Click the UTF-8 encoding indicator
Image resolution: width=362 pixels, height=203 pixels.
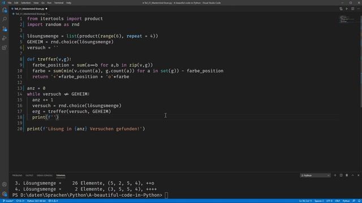pos(329,201)
